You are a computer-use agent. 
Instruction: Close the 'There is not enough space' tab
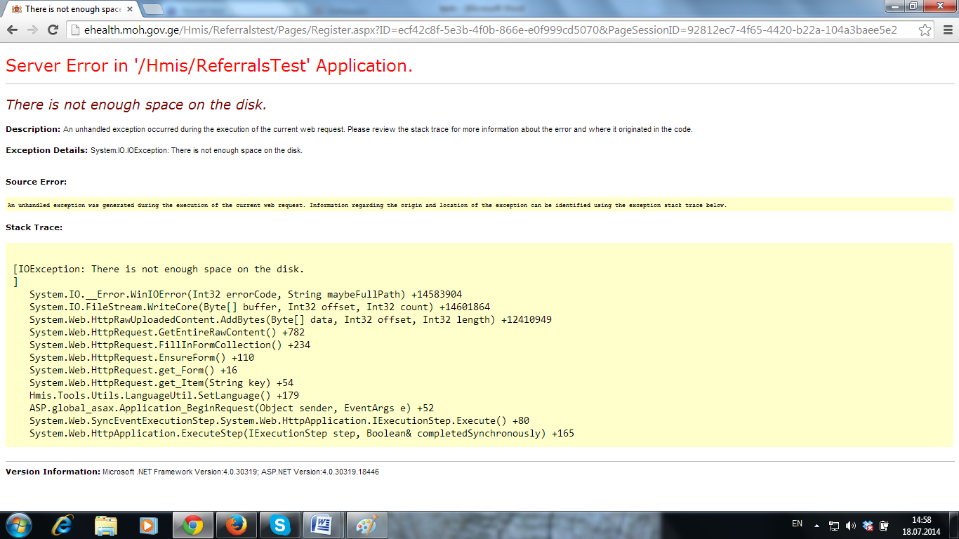130,9
